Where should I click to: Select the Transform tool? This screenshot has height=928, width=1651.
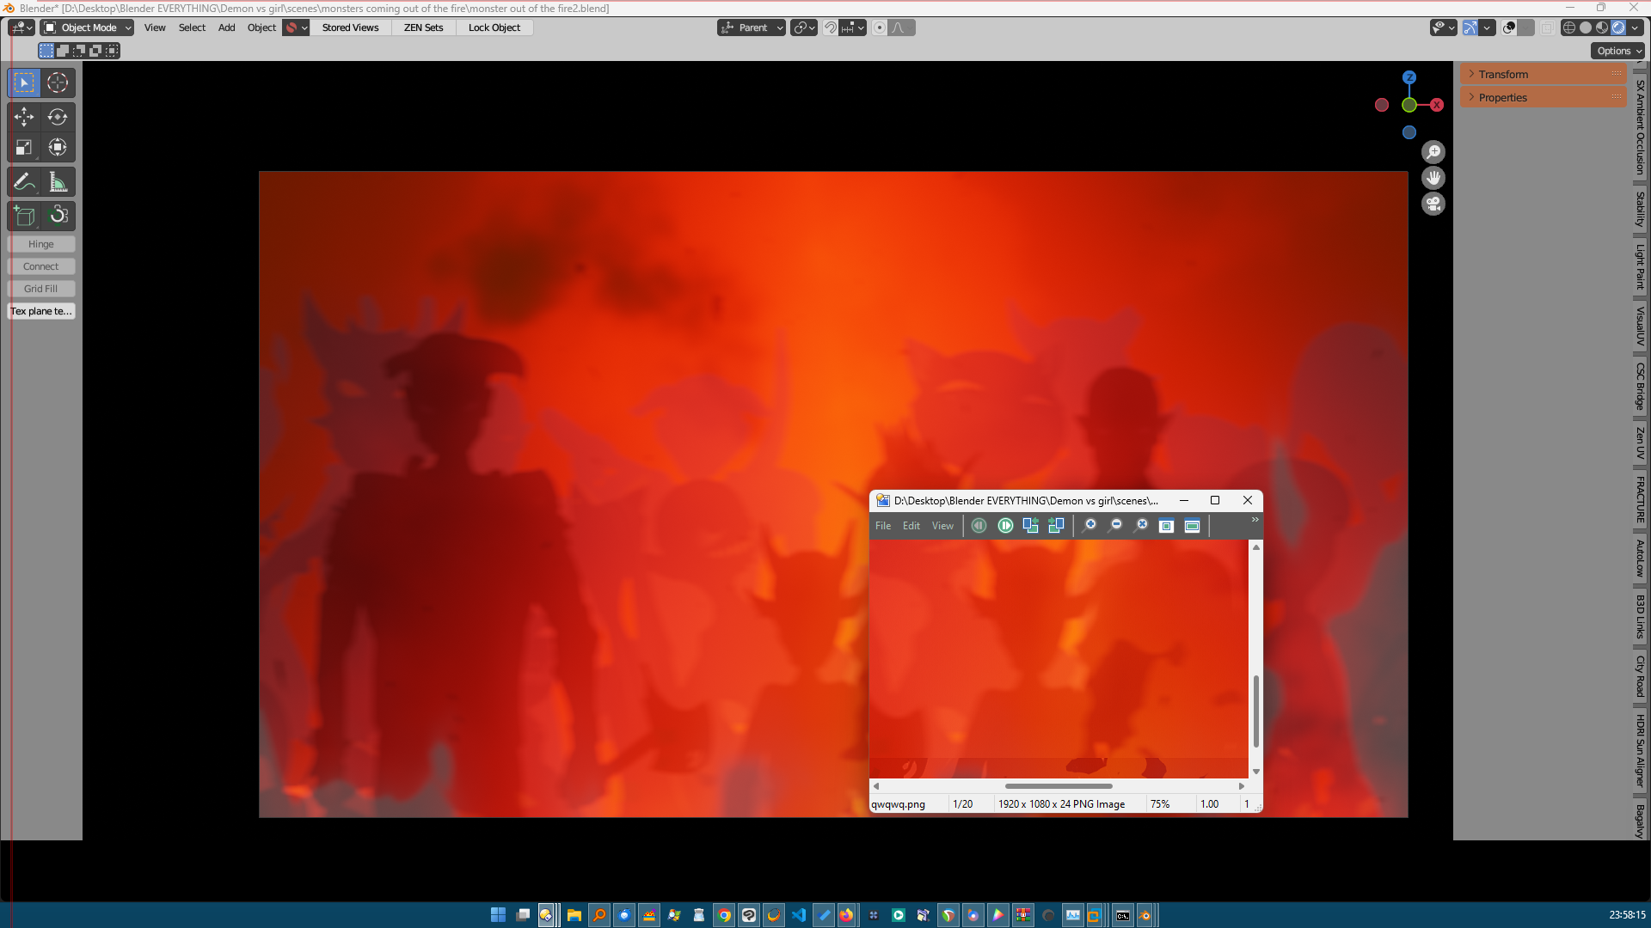(x=58, y=148)
